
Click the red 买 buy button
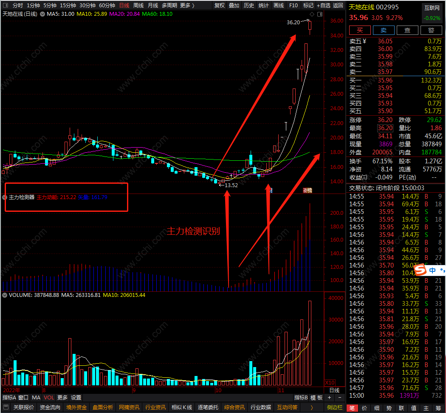tap(360, 30)
